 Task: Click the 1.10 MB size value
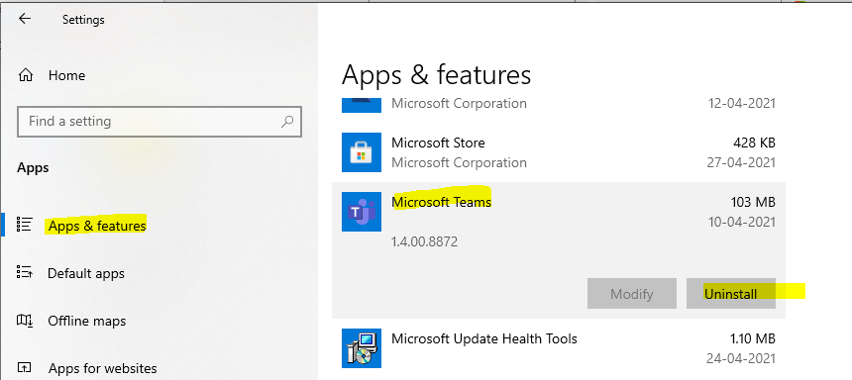[753, 338]
